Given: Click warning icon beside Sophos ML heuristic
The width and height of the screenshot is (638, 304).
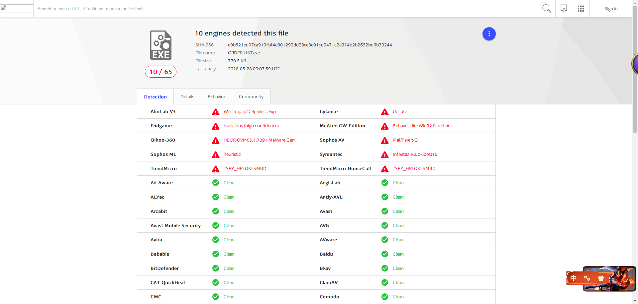Looking at the screenshot, I should 216,154.
